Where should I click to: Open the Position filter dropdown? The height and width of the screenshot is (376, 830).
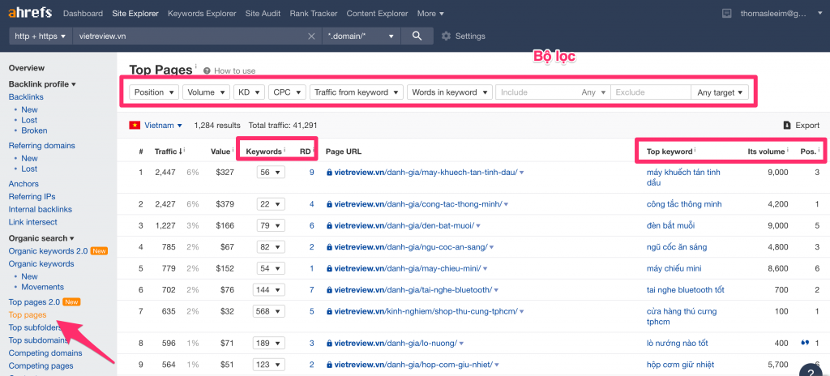pos(154,92)
